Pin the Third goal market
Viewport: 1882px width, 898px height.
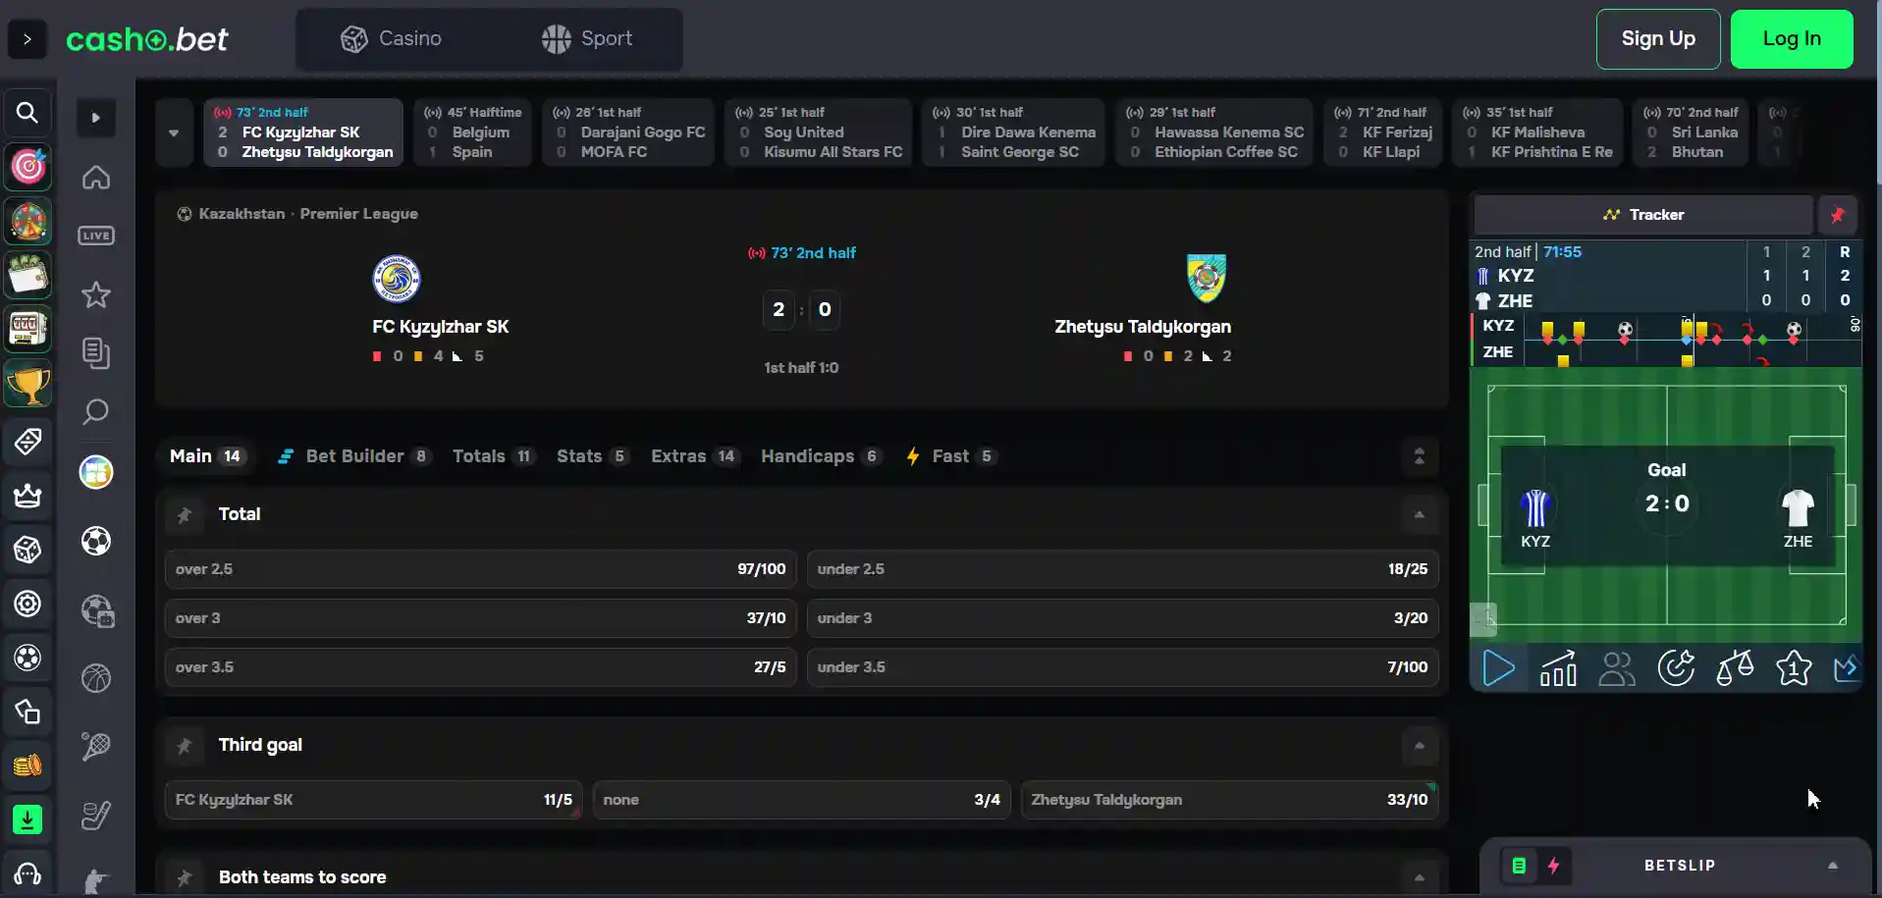pyautogui.click(x=184, y=746)
